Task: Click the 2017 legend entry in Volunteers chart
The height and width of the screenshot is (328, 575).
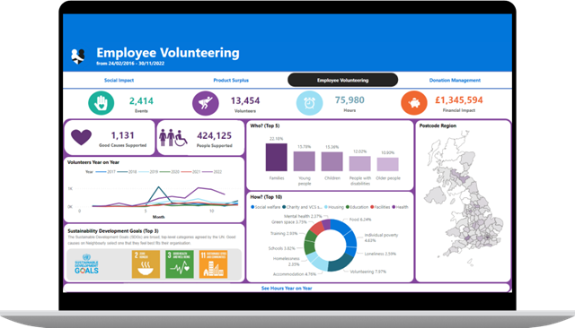Action: tap(106, 172)
